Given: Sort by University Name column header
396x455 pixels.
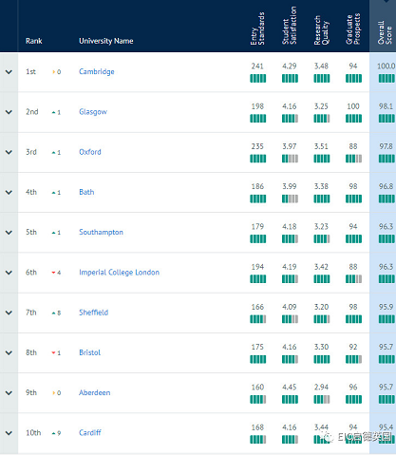Looking at the screenshot, I should [106, 41].
